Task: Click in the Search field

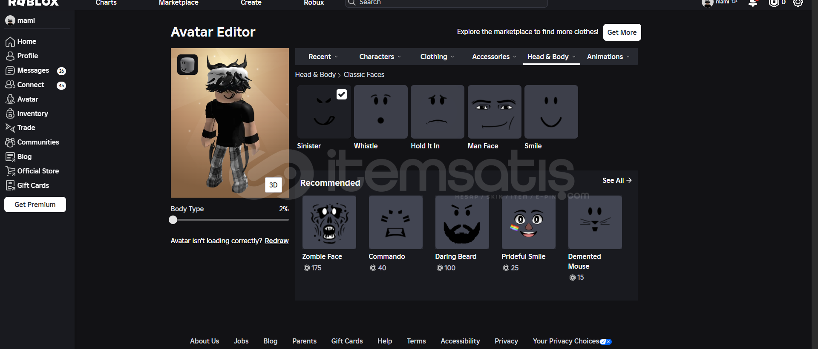Action: coord(446,3)
